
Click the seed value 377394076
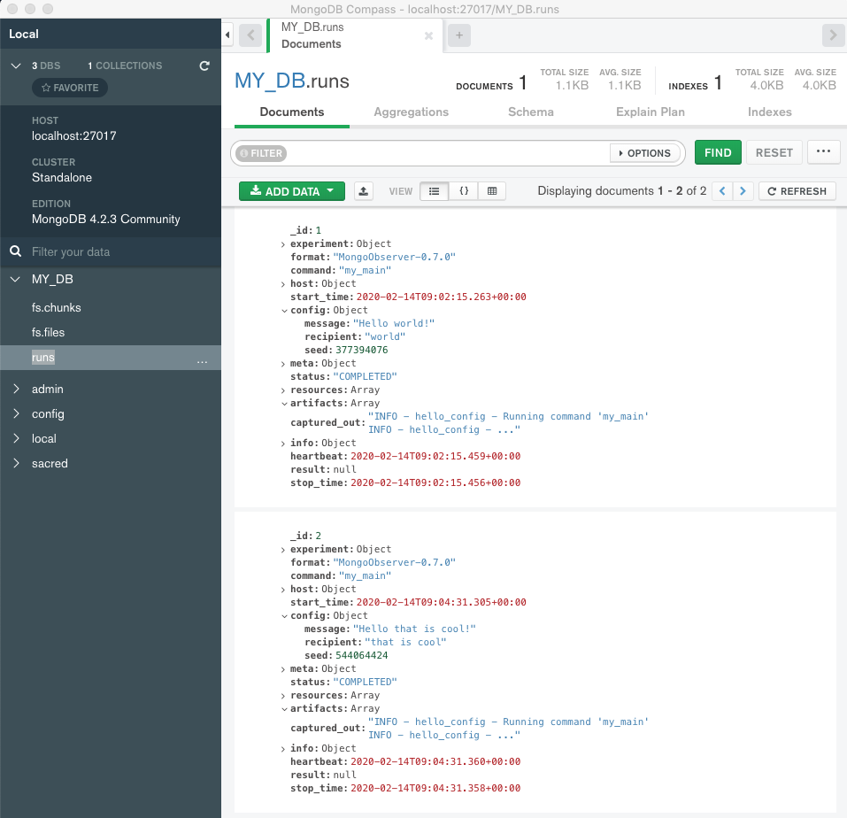pos(361,350)
